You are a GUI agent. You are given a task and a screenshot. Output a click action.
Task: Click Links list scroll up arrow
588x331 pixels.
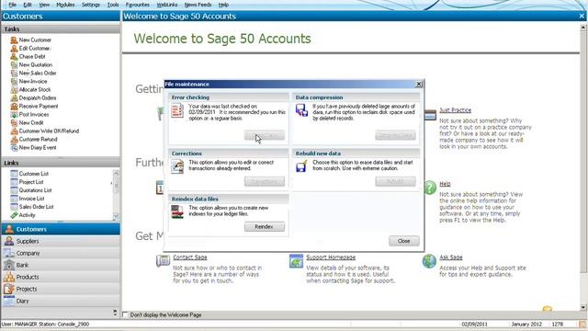tap(116, 173)
